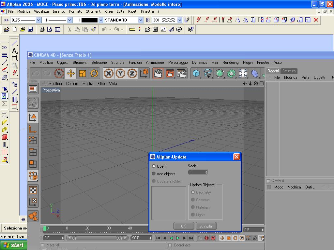The height and width of the screenshot is (250, 334).
Task: Switch to the Struttura tab
Action: [x=289, y=71]
